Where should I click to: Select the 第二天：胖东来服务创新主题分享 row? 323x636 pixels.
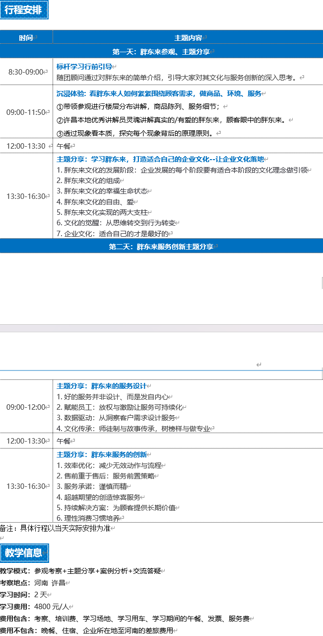pyautogui.click(x=161, y=246)
